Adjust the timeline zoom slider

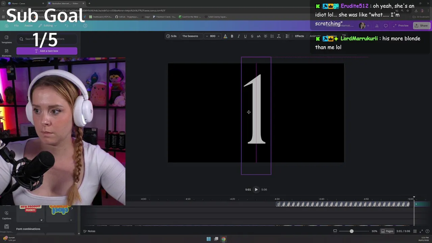[352, 231]
